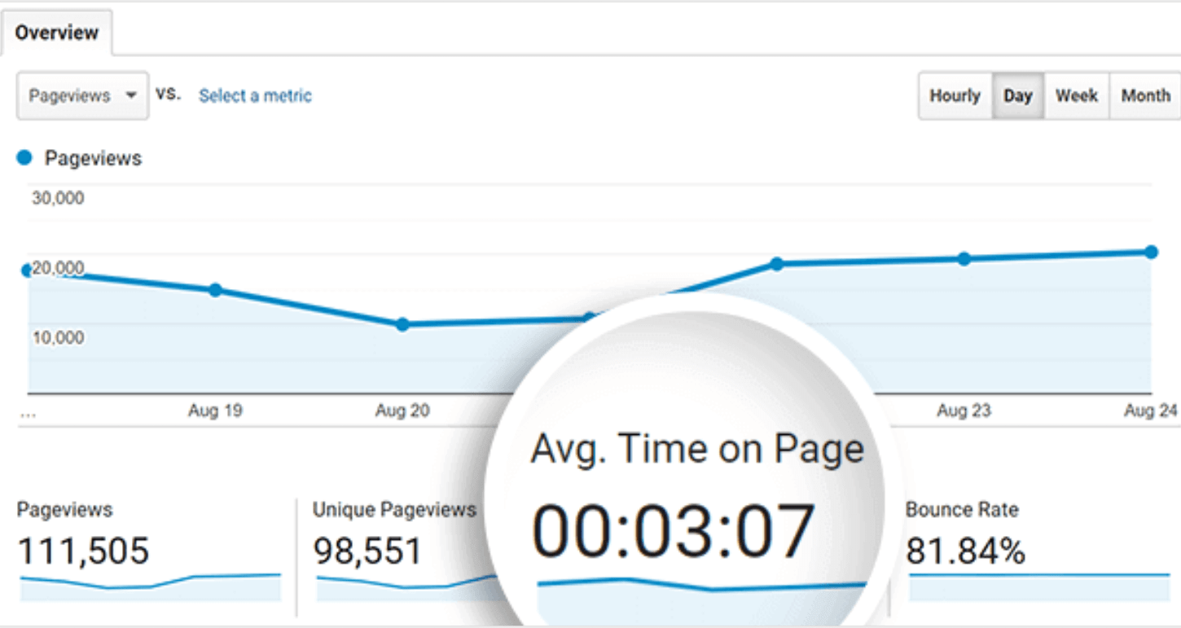This screenshot has height=628, width=1181.
Task: Open the Pageviews metric dropdown
Action: pyautogui.click(x=82, y=95)
